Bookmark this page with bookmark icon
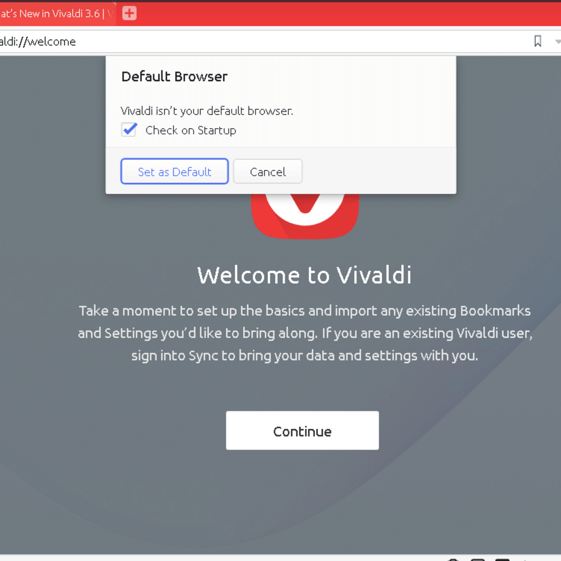The width and height of the screenshot is (561, 561). [538, 41]
